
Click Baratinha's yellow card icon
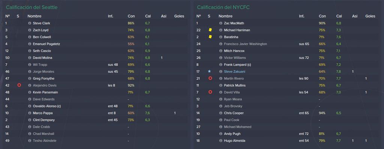pos(210,37)
